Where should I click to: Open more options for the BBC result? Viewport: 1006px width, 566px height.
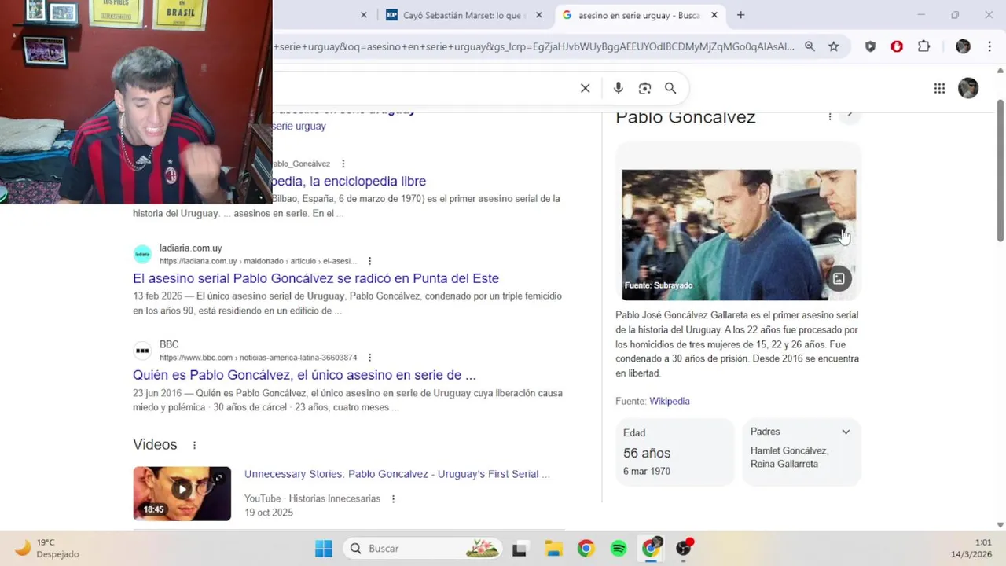tap(369, 358)
